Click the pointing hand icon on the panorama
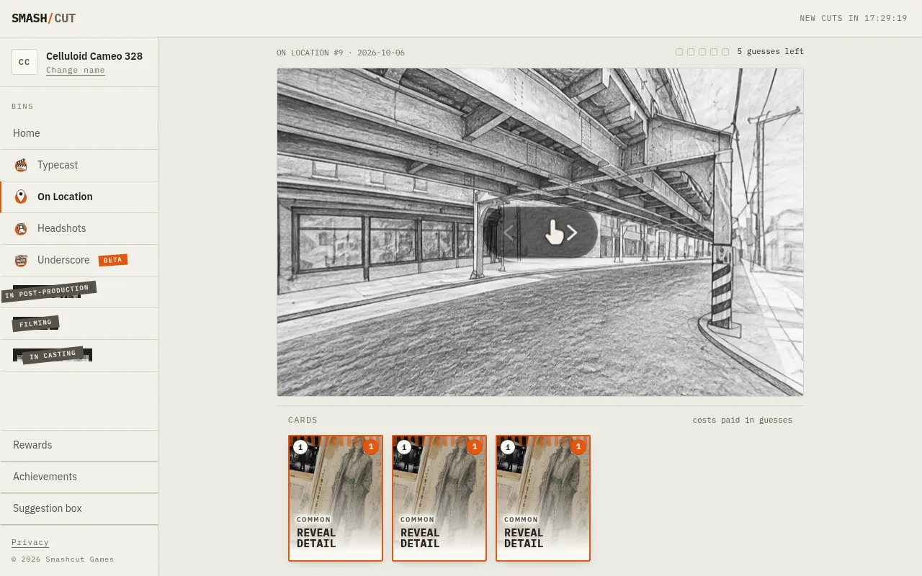922x576 pixels. click(554, 232)
